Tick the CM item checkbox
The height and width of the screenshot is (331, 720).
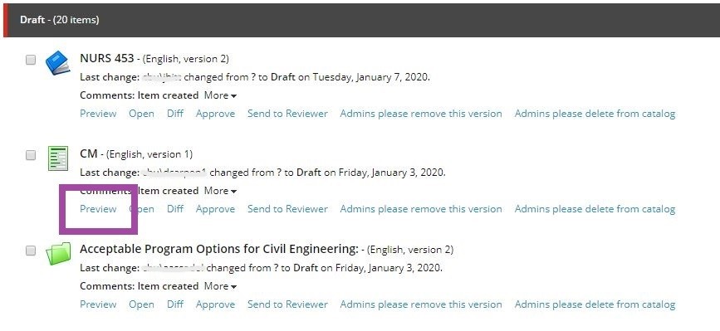(30, 155)
